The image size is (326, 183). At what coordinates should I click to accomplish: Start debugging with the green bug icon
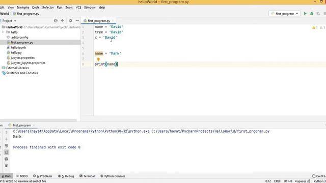(x=312, y=14)
